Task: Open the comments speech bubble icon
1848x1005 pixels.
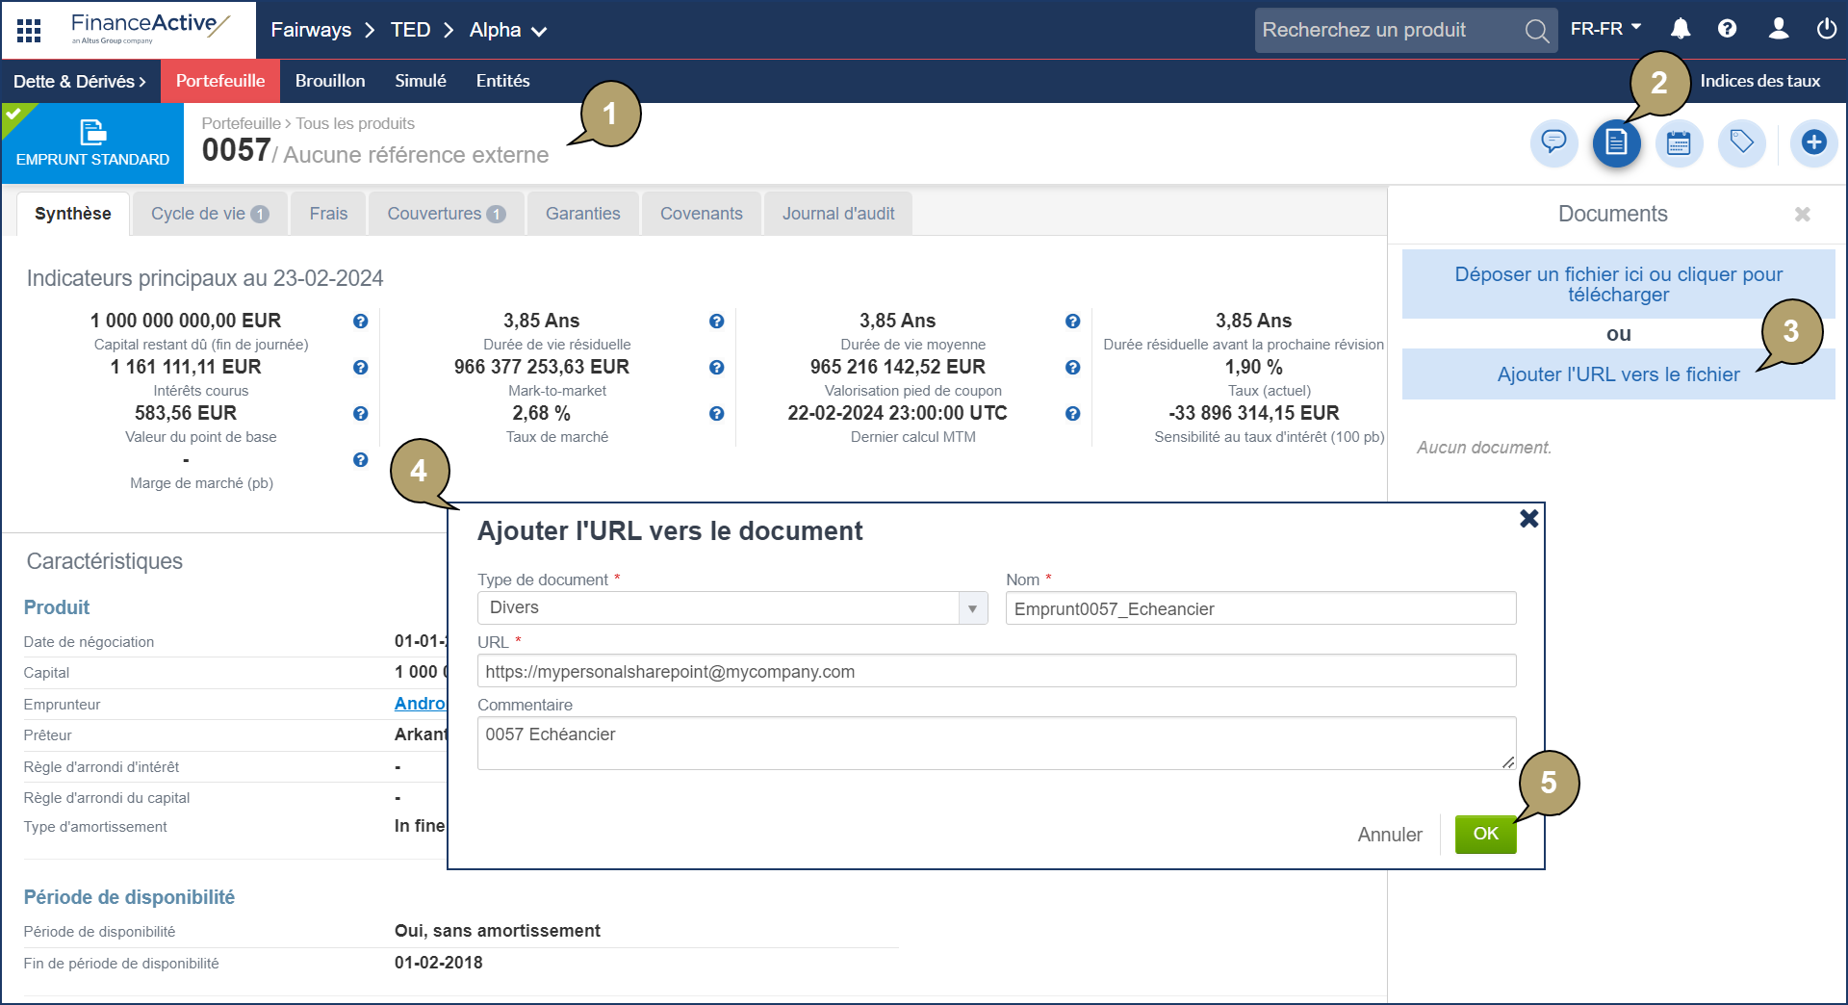Action: click(1553, 143)
